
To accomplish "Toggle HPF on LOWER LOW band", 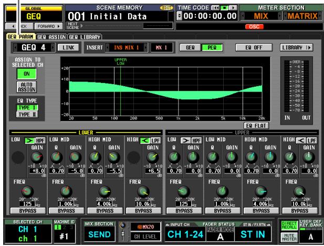I will point(40,141).
